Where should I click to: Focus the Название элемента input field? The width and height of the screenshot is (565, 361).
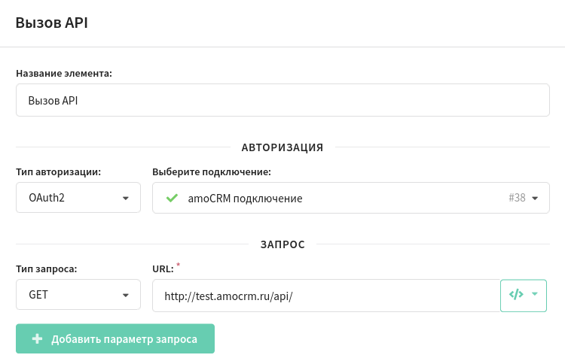pyautogui.click(x=282, y=100)
